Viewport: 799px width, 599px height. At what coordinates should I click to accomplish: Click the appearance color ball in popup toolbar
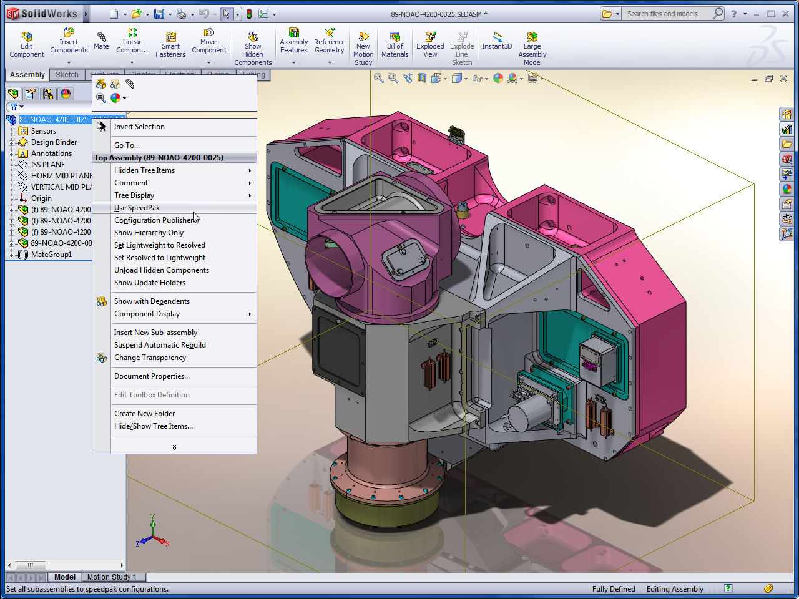[115, 98]
